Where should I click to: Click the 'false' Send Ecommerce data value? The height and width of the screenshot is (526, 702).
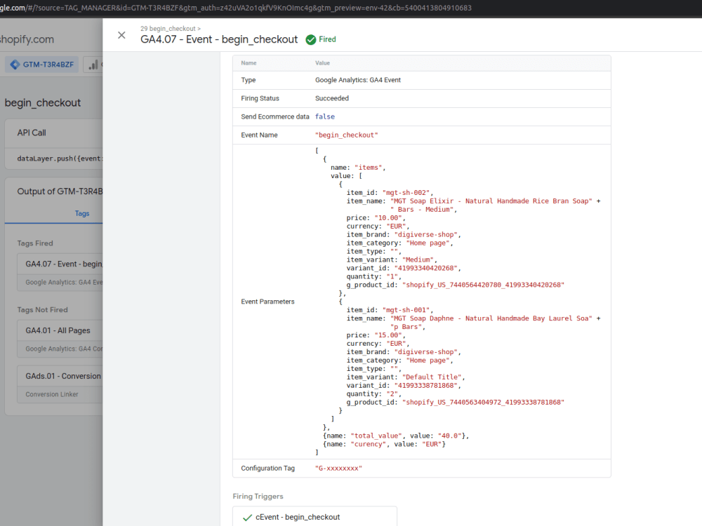(324, 116)
